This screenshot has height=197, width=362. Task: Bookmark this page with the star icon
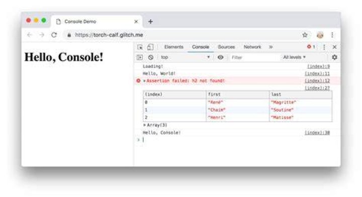pos(305,35)
